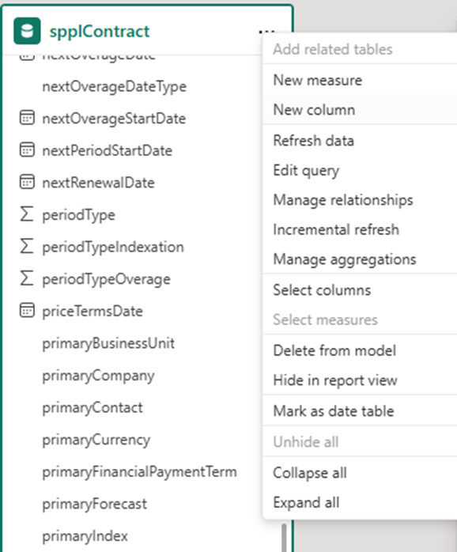This screenshot has height=552, width=457.
Task: Click the spplContract table database icon
Action: click(27, 31)
